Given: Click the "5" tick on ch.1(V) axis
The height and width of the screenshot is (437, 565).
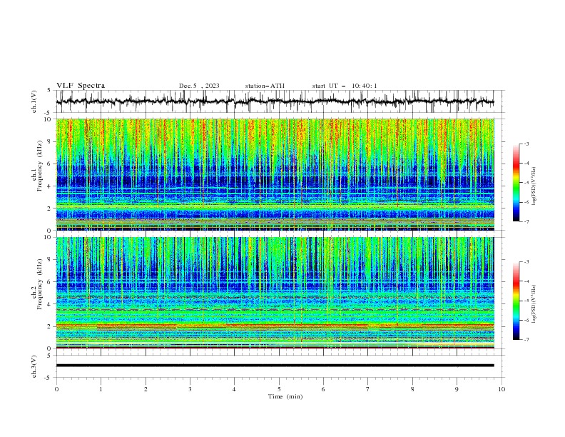Looking at the screenshot, I should (x=49, y=90).
